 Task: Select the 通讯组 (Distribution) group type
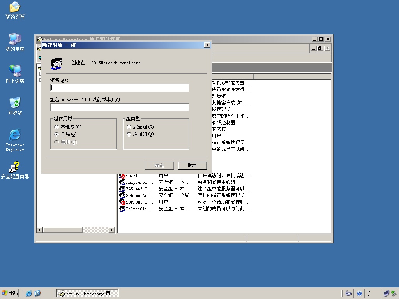pyautogui.click(x=129, y=134)
